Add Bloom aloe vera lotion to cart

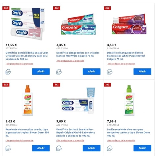tap(142, 148)
